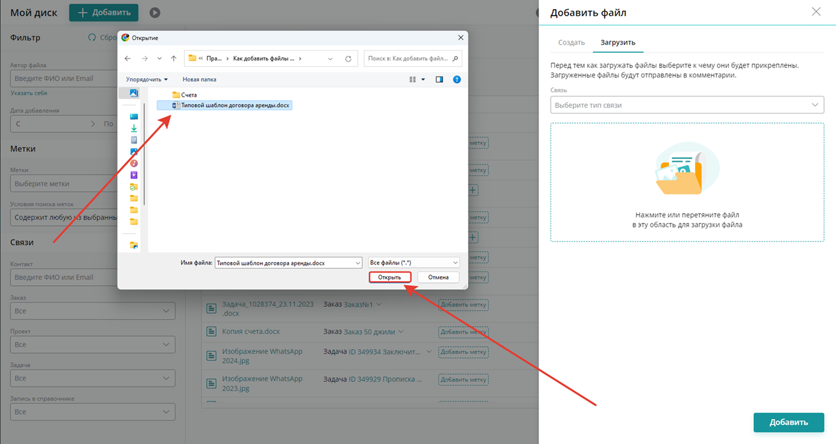Open the Videos shortcut in sidebar

134,175
